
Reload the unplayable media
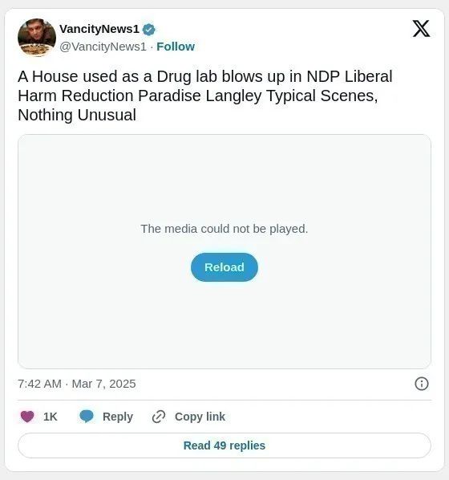click(224, 267)
